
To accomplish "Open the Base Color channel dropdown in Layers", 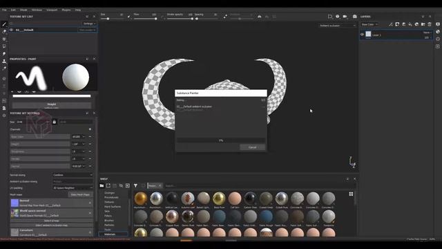I will point(369,25).
